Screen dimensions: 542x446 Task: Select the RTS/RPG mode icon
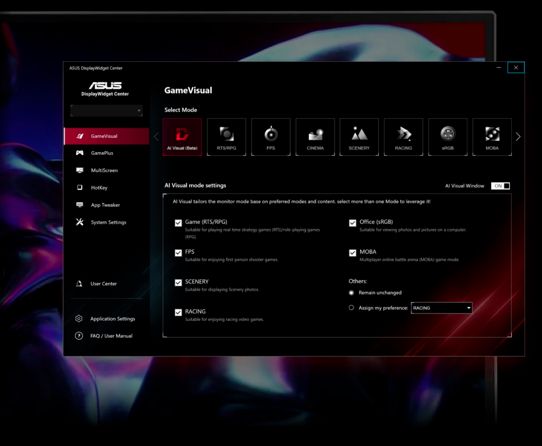pyautogui.click(x=226, y=137)
